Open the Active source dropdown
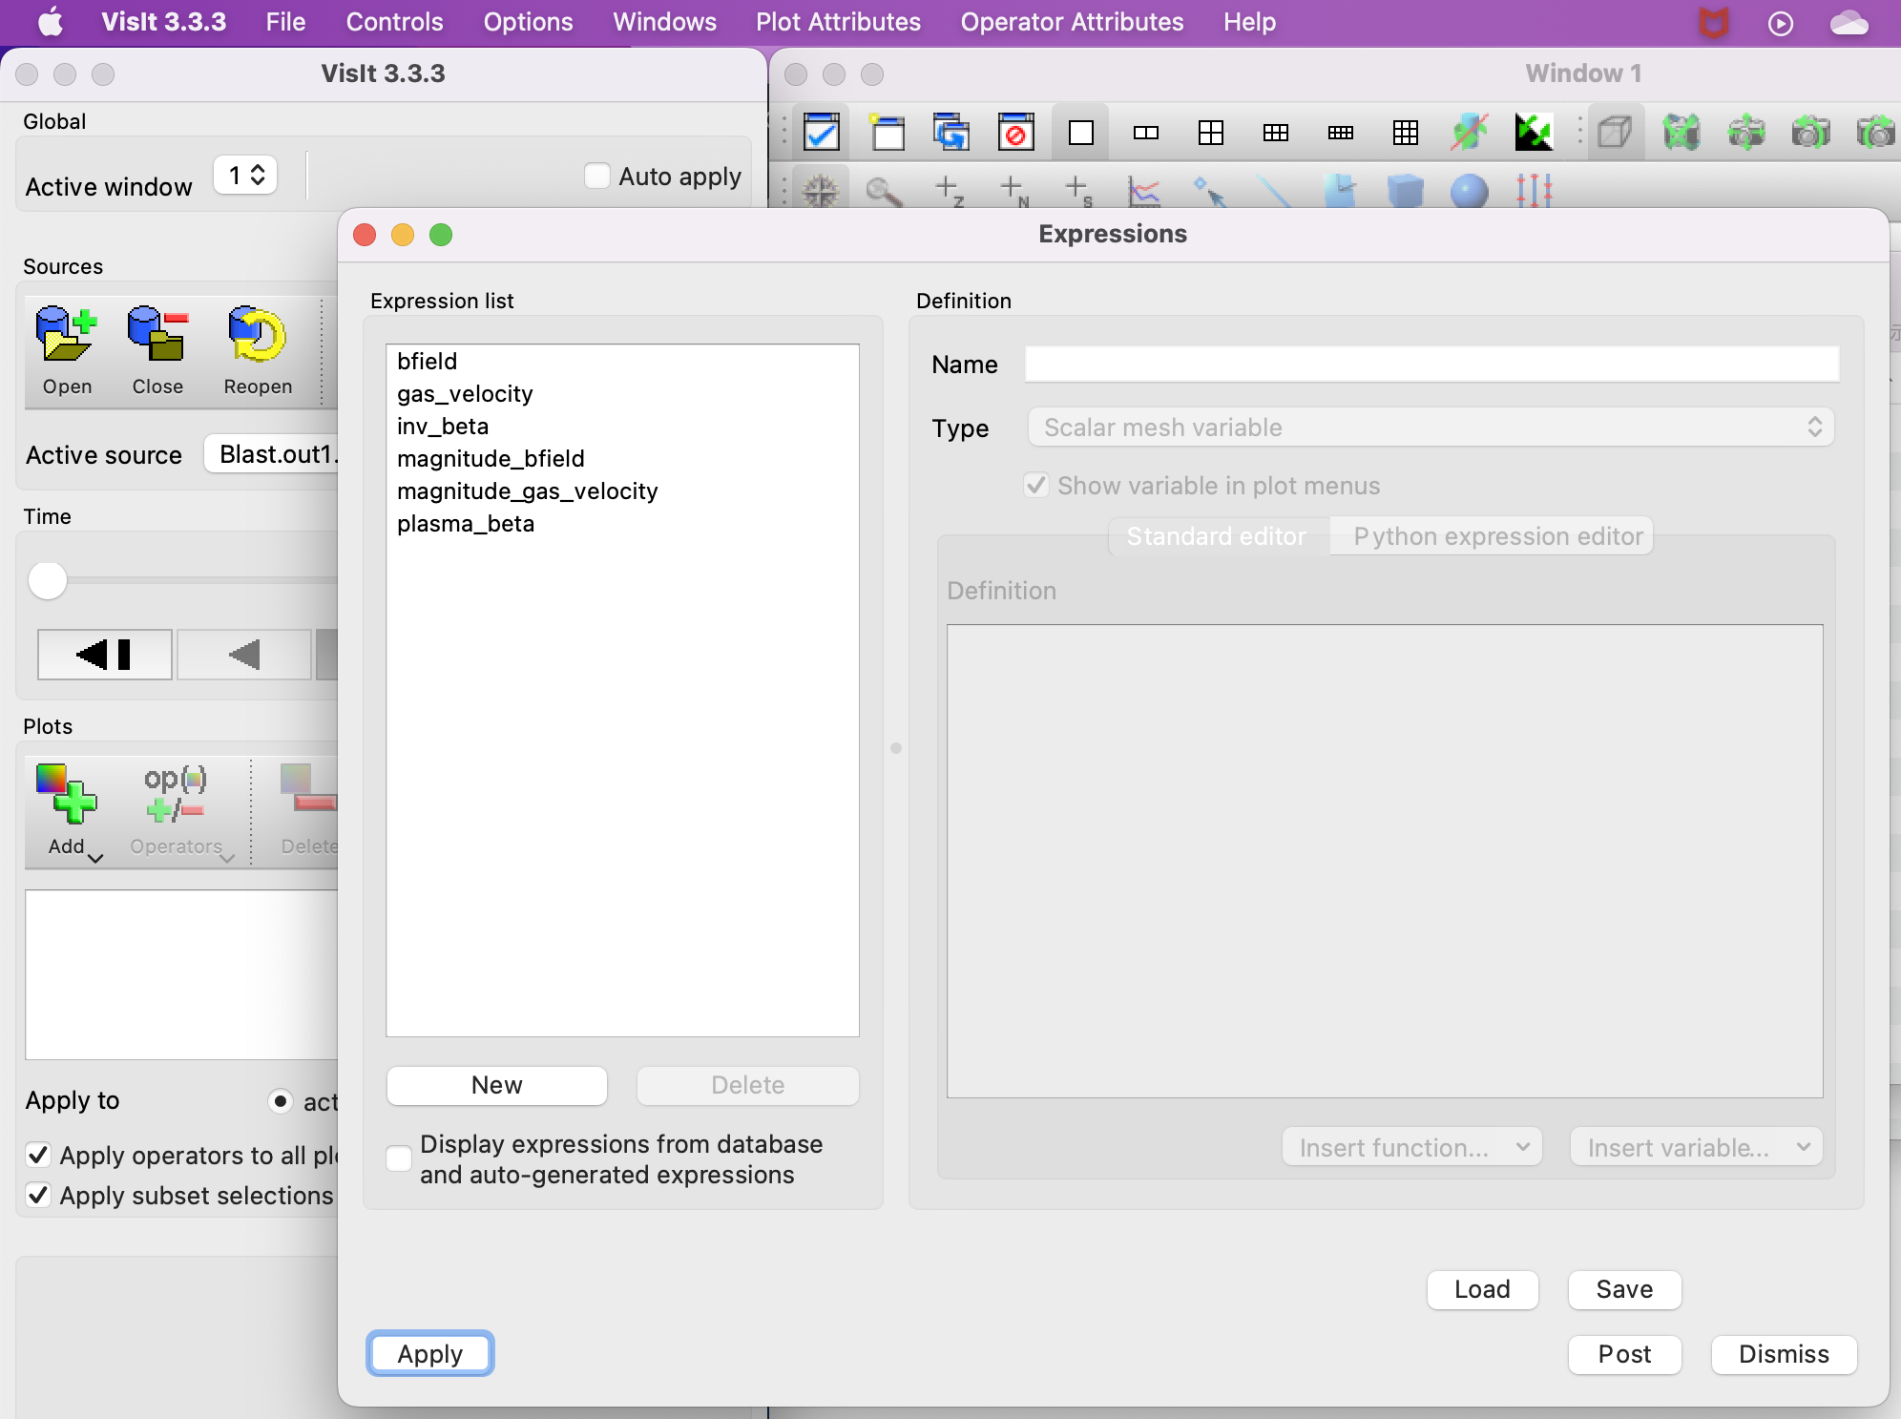Viewport: 1901px width, 1419px height. pyautogui.click(x=273, y=454)
